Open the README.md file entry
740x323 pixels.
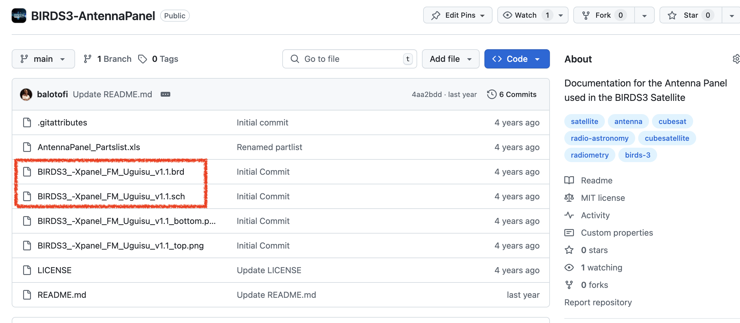pos(62,295)
